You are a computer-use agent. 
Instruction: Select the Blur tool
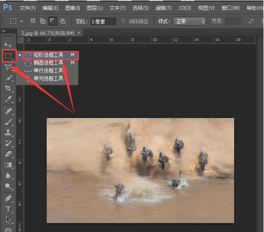click(8, 176)
